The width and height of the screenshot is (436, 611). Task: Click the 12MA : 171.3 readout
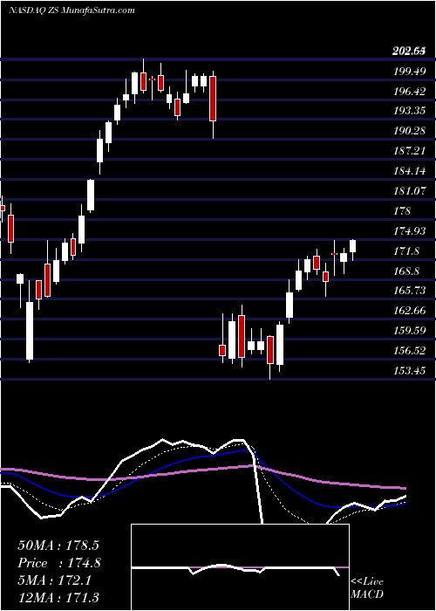coord(58,598)
